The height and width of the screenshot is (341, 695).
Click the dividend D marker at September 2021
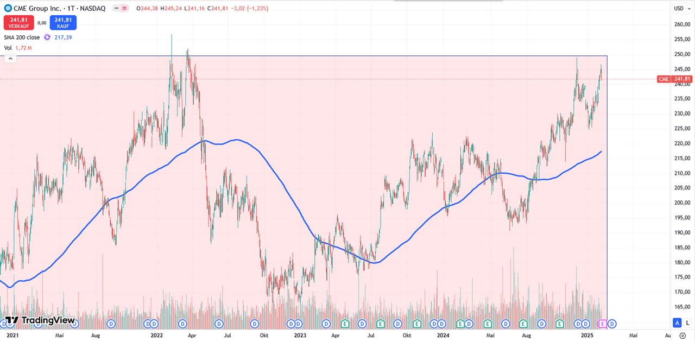(111, 324)
